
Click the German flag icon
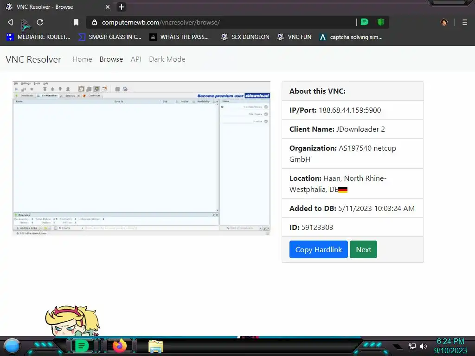click(x=343, y=190)
